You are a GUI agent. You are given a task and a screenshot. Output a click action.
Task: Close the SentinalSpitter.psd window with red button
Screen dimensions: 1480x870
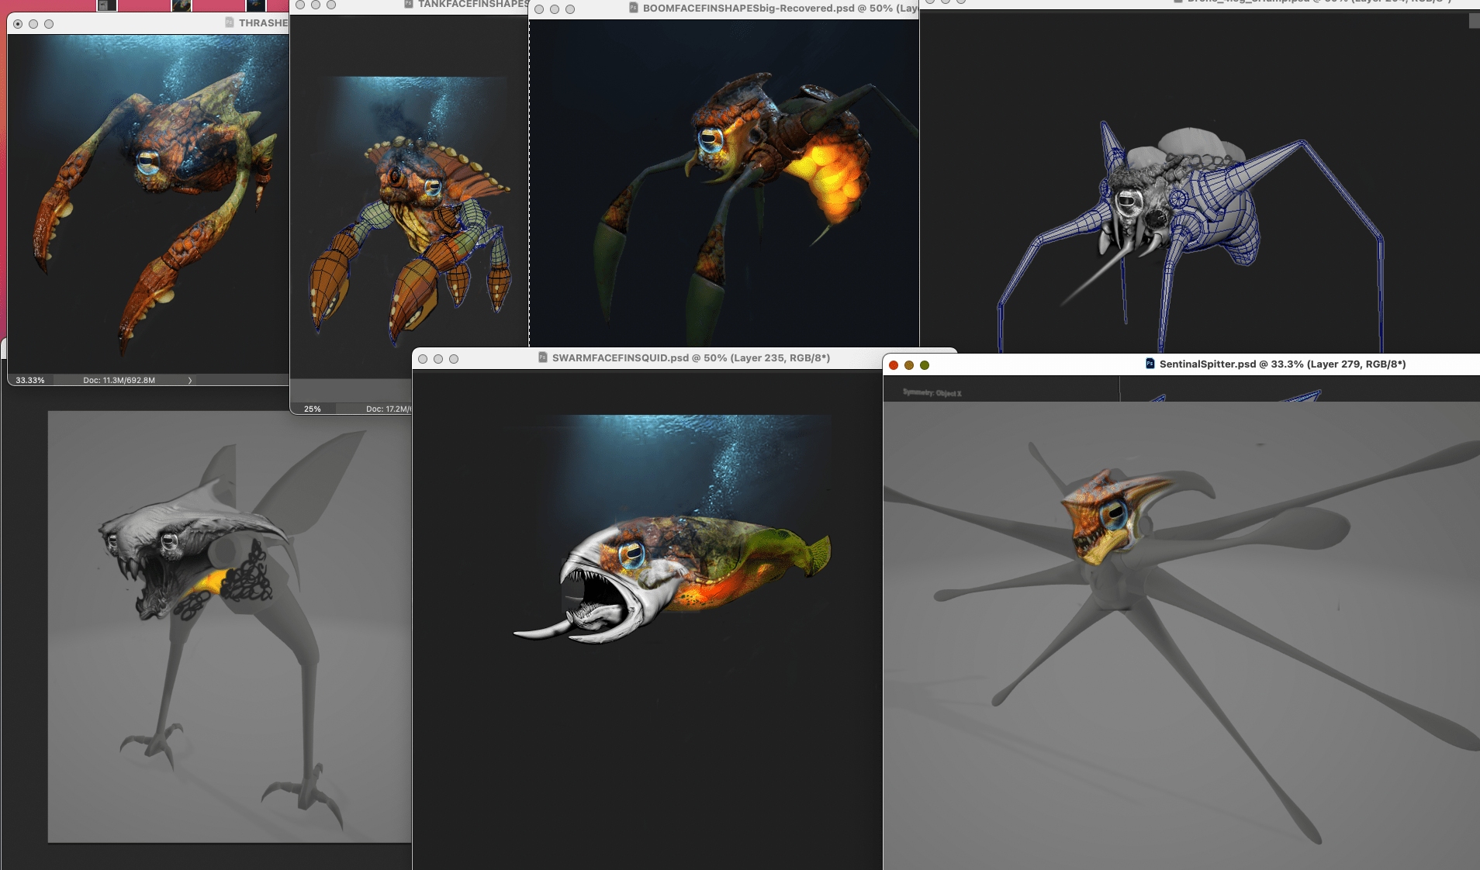(x=894, y=365)
